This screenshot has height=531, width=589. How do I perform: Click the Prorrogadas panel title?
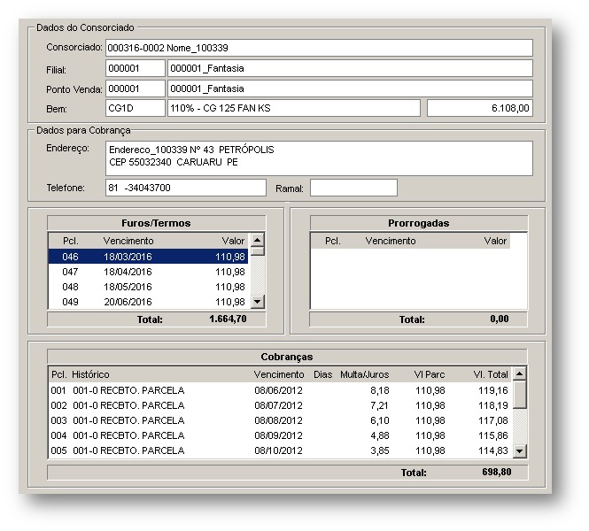pyautogui.click(x=418, y=223)
